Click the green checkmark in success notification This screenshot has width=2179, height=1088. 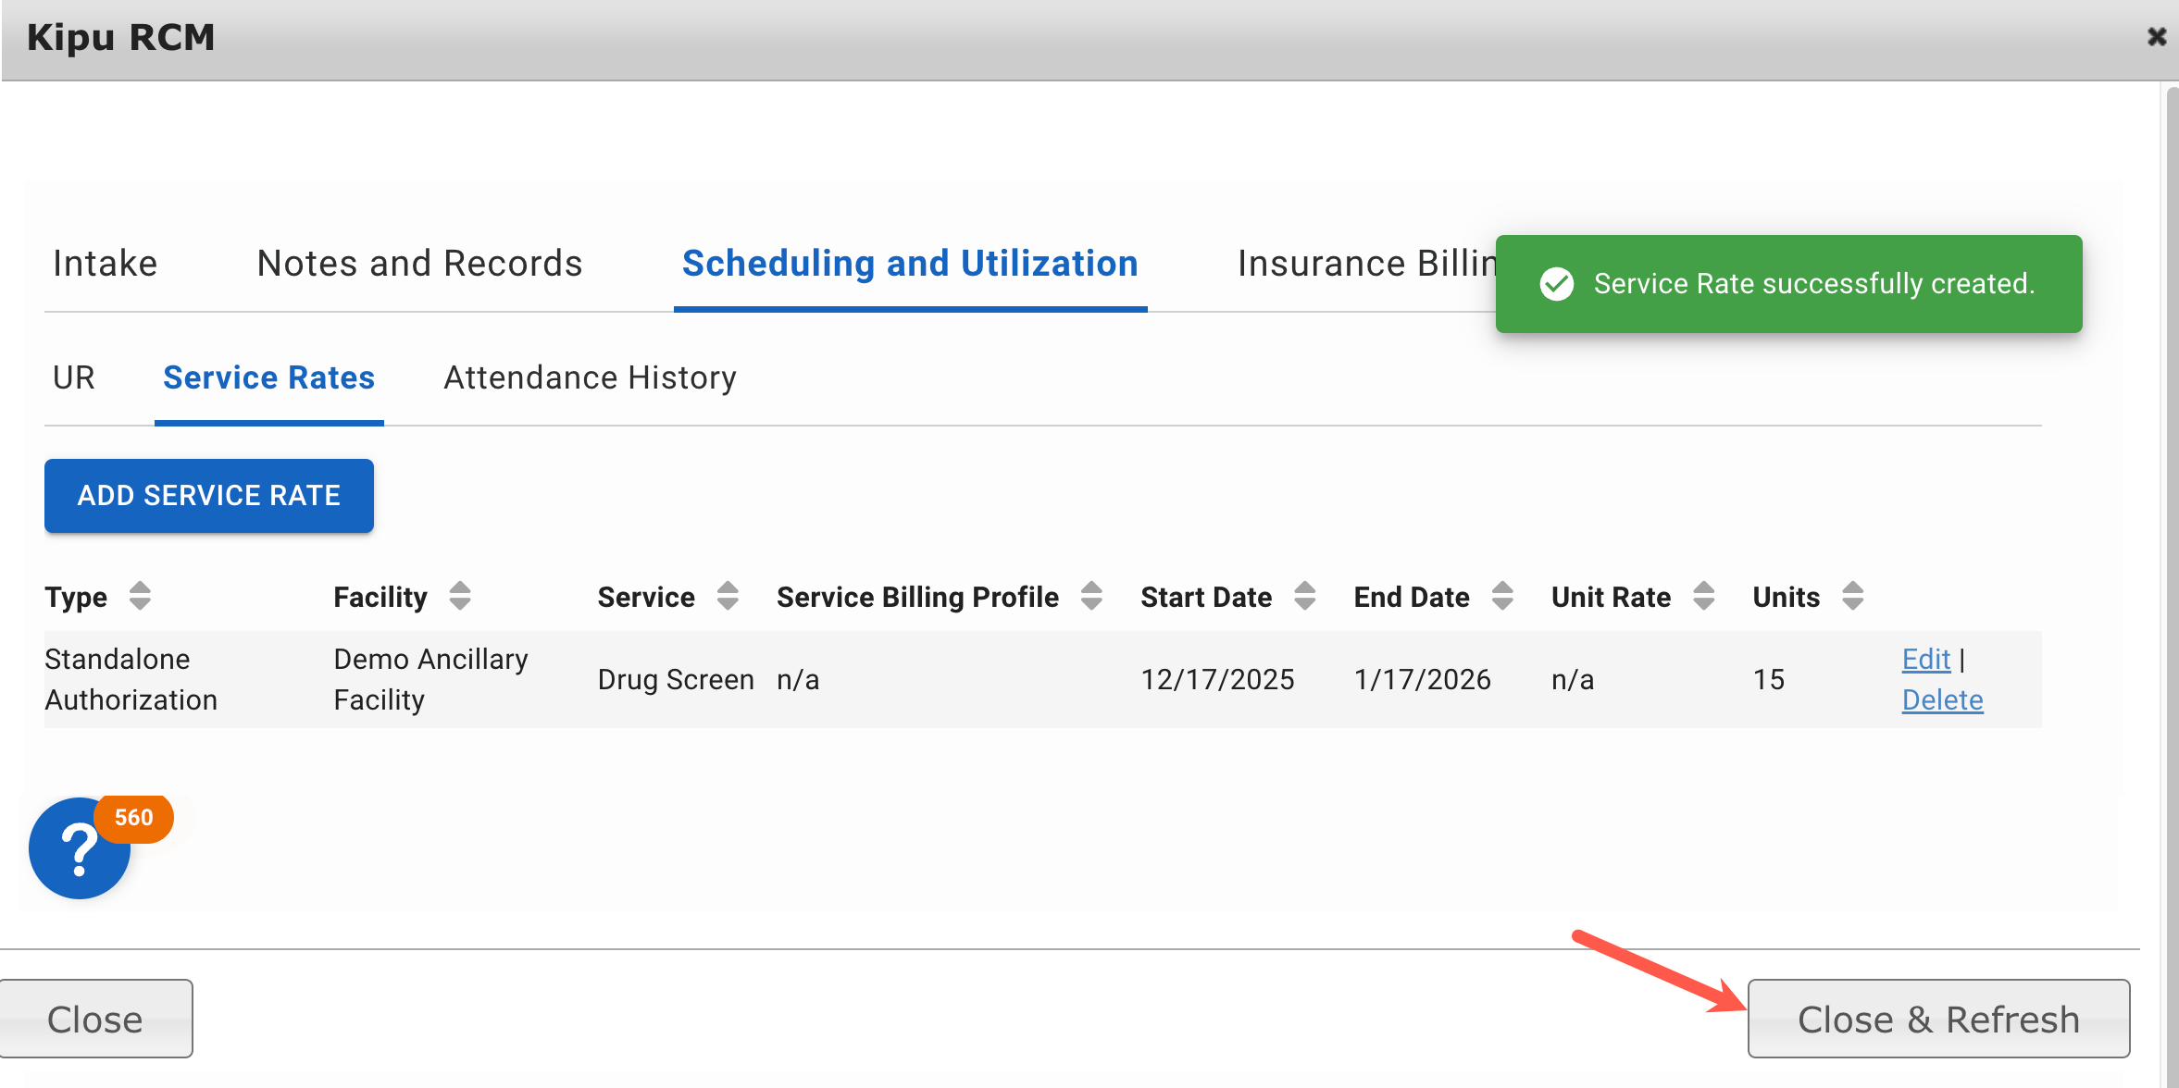tap(1558, 284)
